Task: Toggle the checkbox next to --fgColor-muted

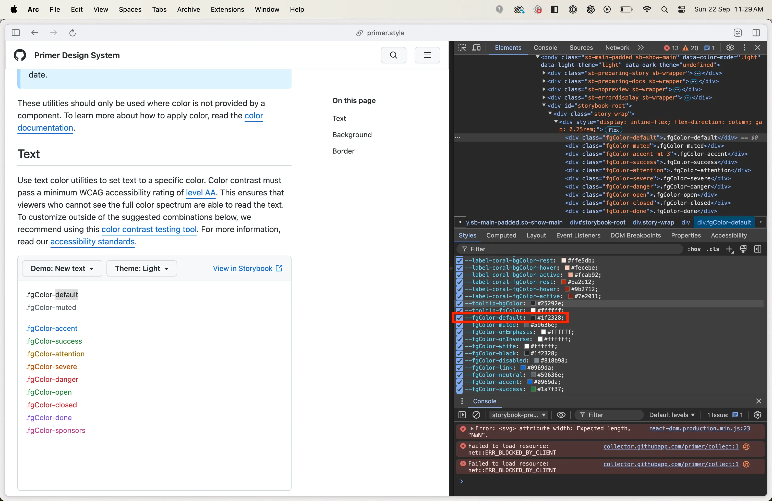Action: pos(460,324)
